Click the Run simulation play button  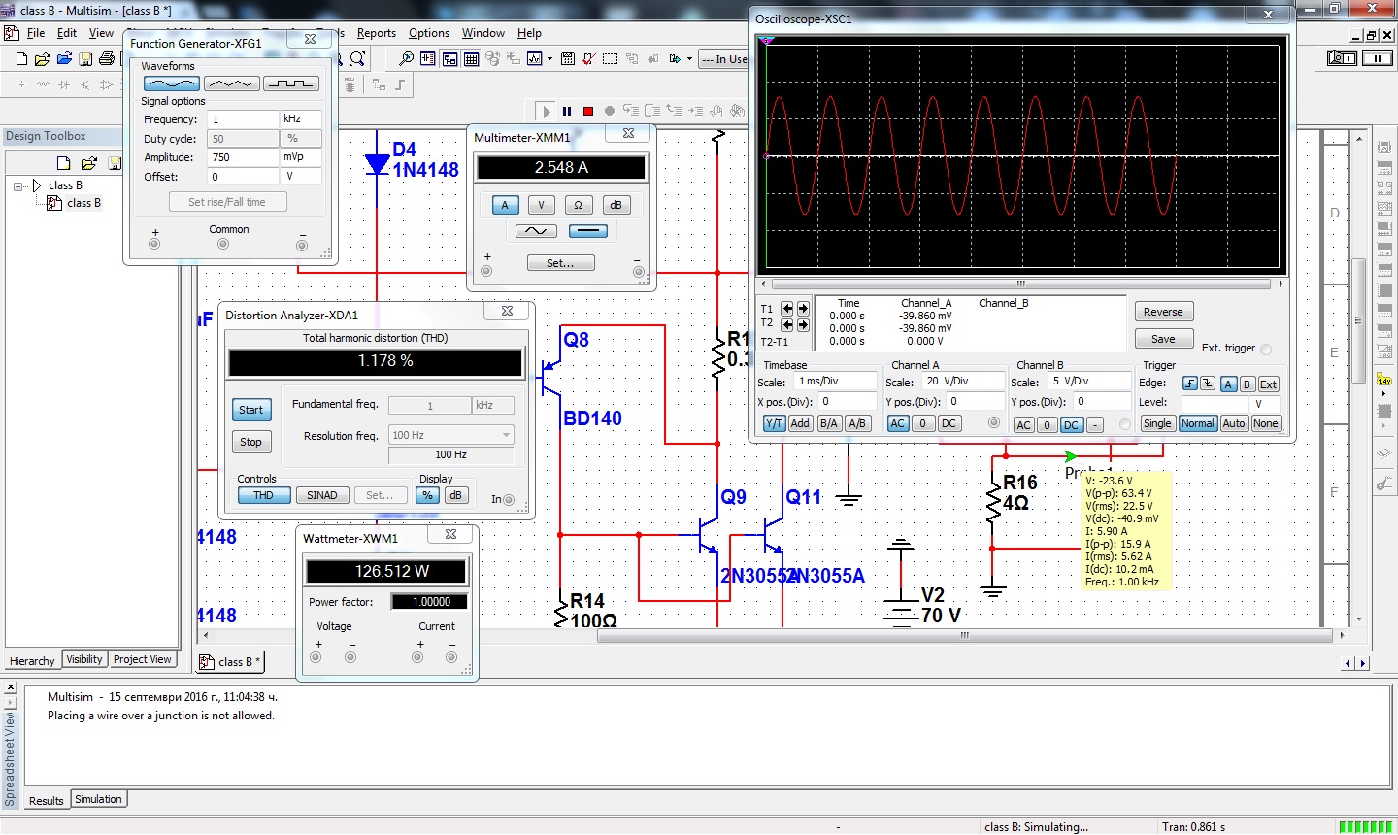[546, 111]
